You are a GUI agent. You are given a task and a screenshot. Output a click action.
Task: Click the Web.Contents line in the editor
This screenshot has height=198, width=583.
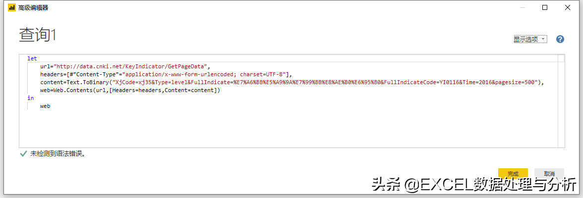pos(130,91)
